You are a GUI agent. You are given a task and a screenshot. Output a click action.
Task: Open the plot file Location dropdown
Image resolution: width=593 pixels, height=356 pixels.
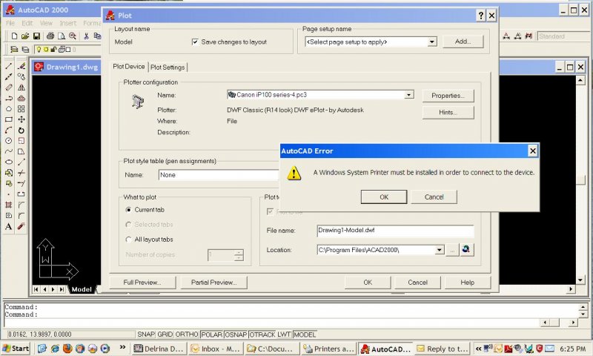point(439,250)
